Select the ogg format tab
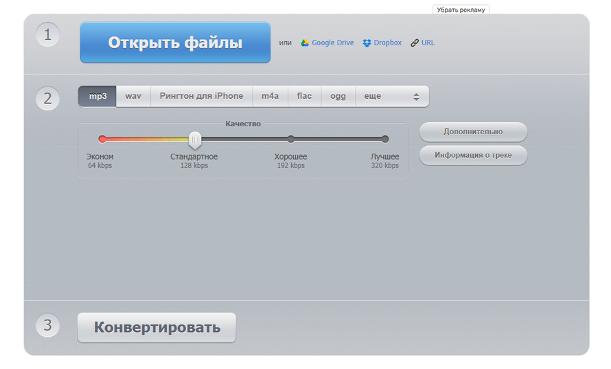The height and width of the screenshot is (369, 611). (x=338, y=96)
